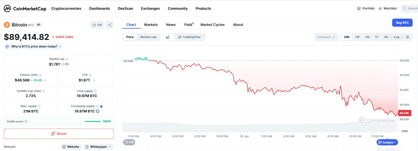Click the share icon next to Bitcoin
The height and width of the screenshot is (151, 418).
(110, 25)
